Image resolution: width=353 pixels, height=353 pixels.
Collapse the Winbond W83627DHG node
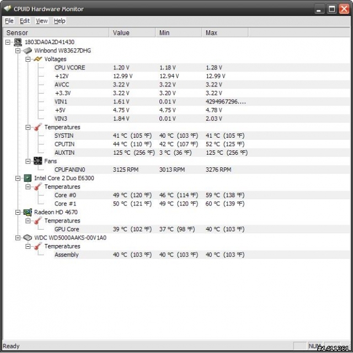coord(18,51)
